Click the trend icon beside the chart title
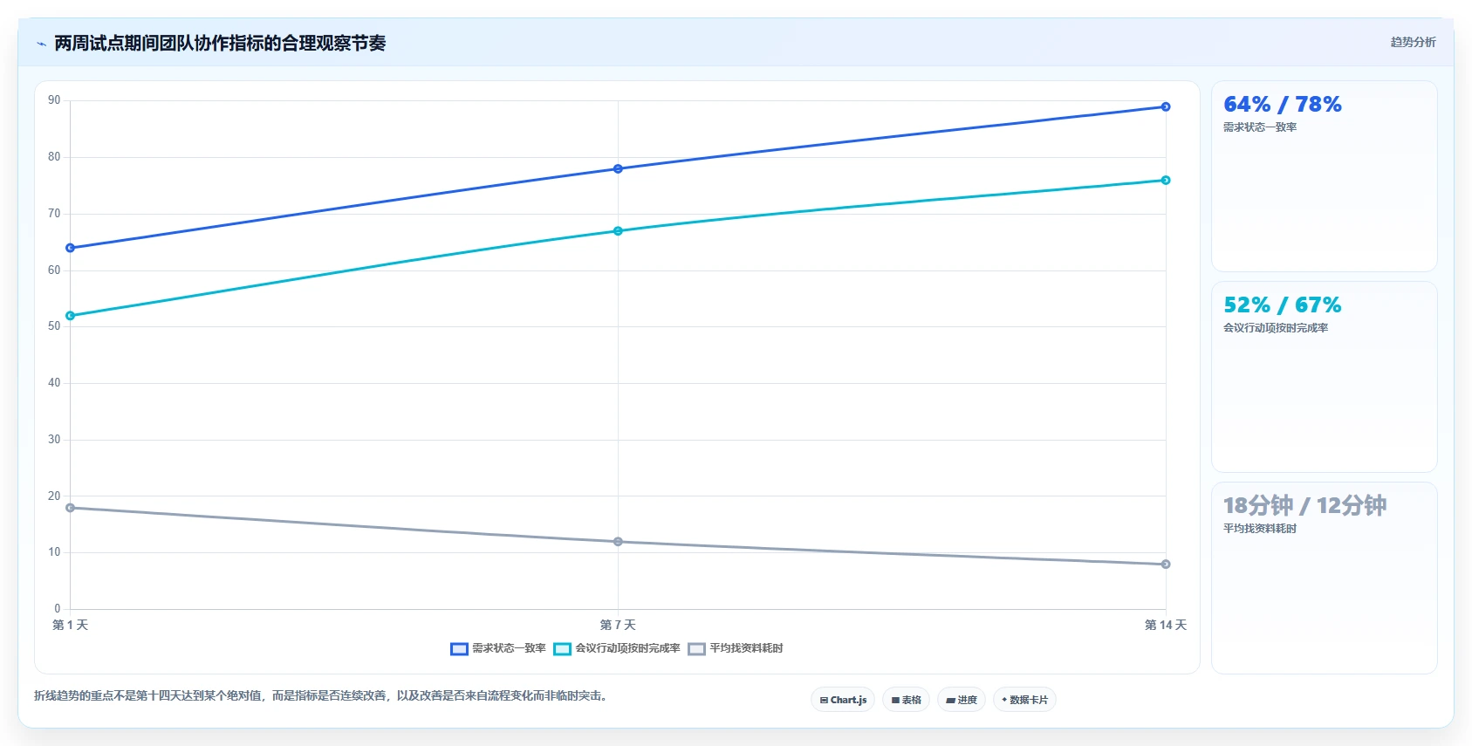Viewport: 1472px width, 746px height. point(41,44)
